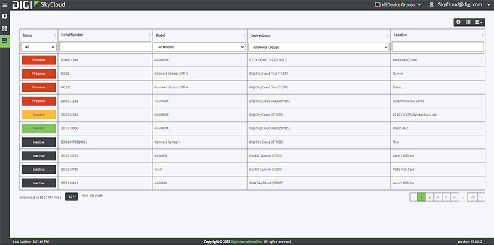
Task: Click serial number 86131
Action: 64,74
